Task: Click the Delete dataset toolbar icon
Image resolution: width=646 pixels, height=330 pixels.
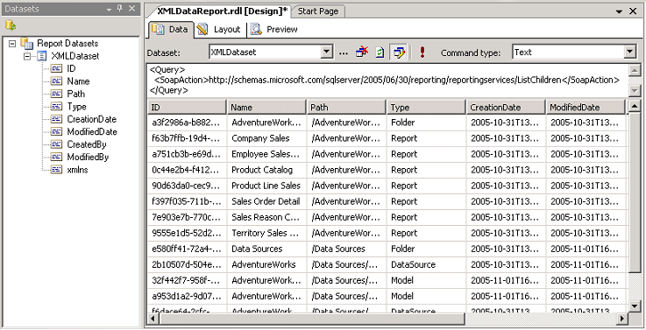Action: [362, 53]
